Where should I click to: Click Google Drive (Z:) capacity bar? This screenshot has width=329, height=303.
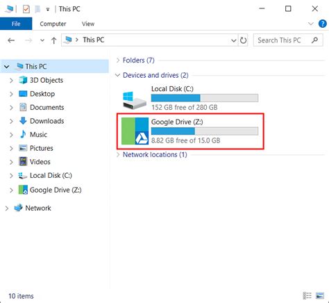(x=205, y=131)
